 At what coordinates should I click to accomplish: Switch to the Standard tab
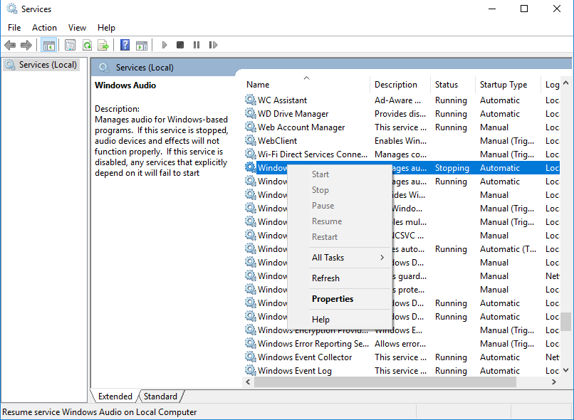click(x=160, y=397)
